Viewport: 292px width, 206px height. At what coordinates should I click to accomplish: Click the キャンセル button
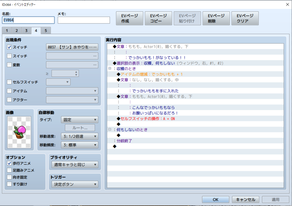click(x=246, y=199)
